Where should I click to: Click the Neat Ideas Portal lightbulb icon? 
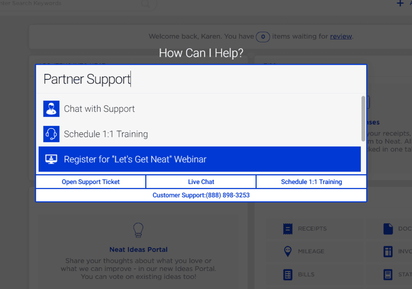[x=138, y=230]
